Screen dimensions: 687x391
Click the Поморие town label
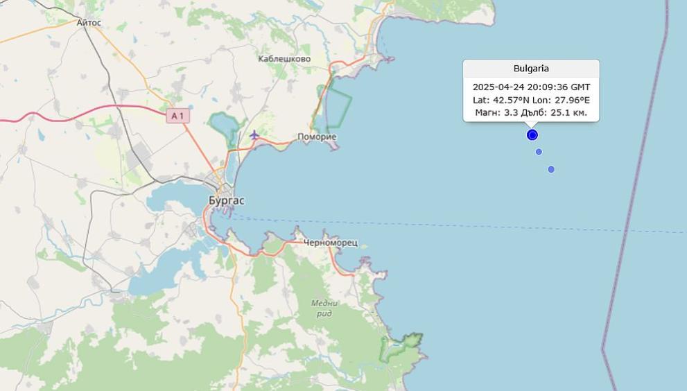coord(317,137)
